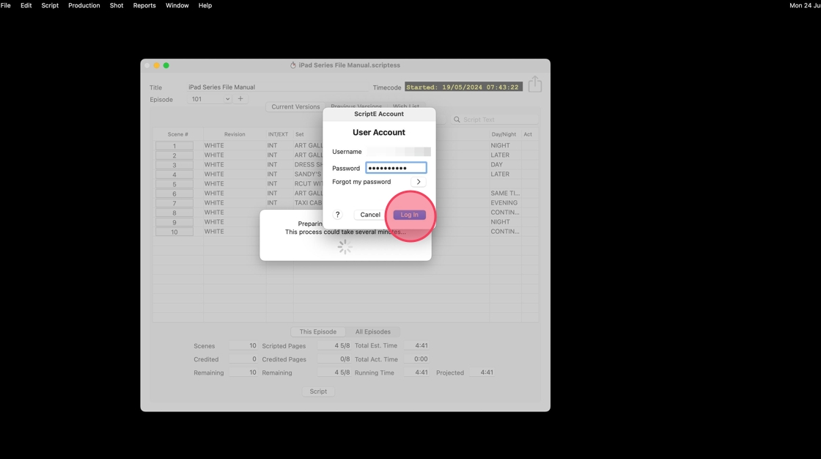Select scene number 1 button

pyautogui.click(x=174, y=146)
